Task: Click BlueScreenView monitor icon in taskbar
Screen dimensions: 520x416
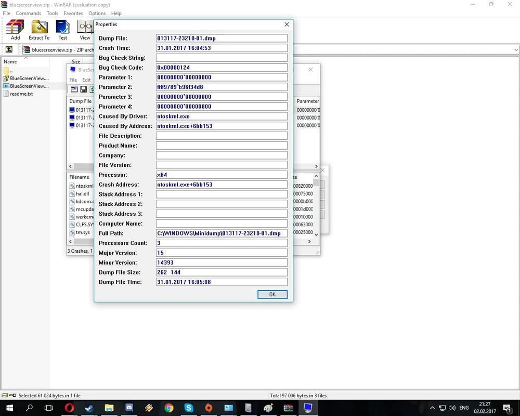Action: point(308,408)
